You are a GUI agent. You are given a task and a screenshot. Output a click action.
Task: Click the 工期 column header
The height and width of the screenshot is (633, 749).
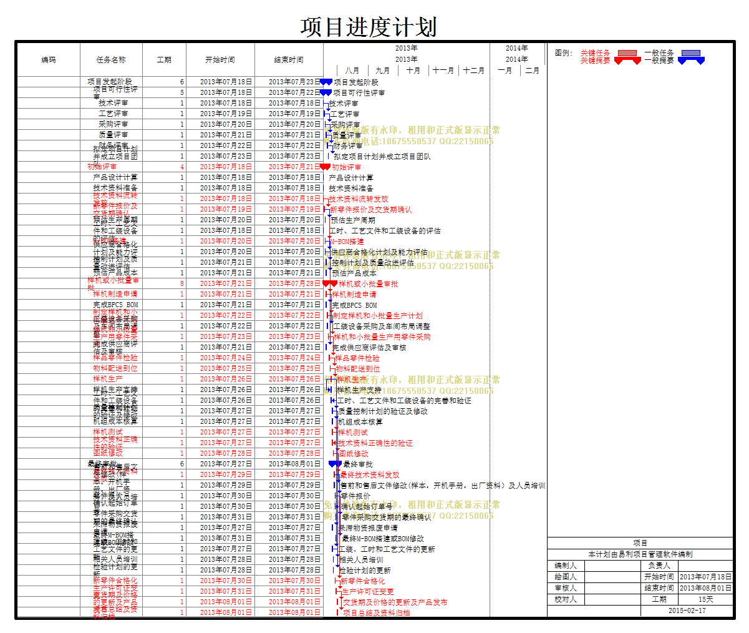pos(164,60)
